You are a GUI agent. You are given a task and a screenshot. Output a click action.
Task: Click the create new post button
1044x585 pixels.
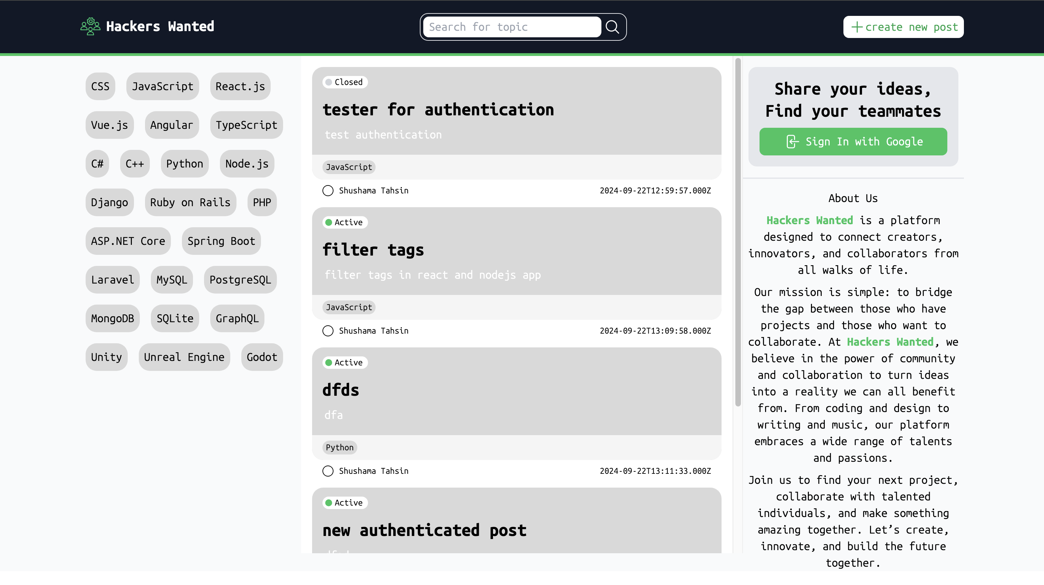[x=903, y=27]
